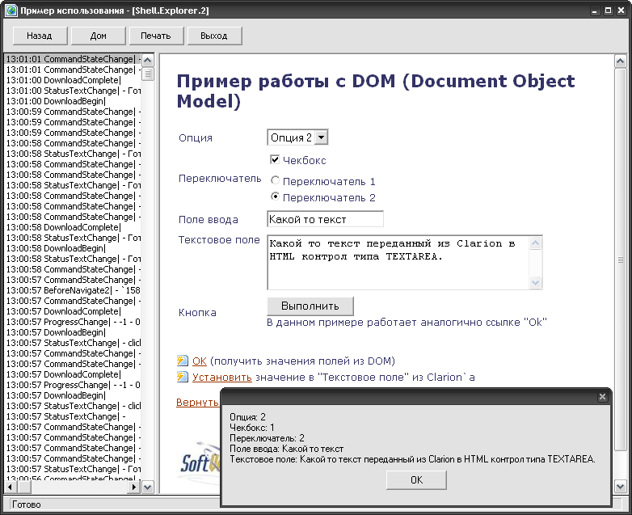Click into the Поле ввода text field

[325, 219]
